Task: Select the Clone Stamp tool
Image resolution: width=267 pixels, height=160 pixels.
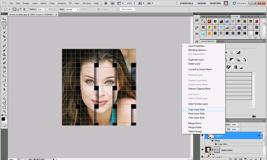Action: click(4, 54)
